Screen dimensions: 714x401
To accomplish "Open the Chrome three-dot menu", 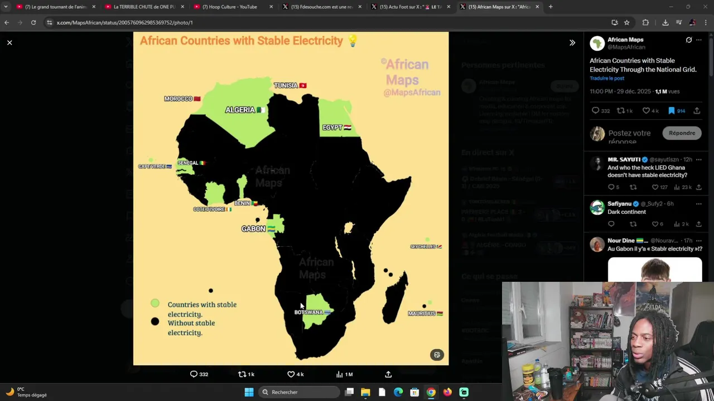I will coord(706,22).
